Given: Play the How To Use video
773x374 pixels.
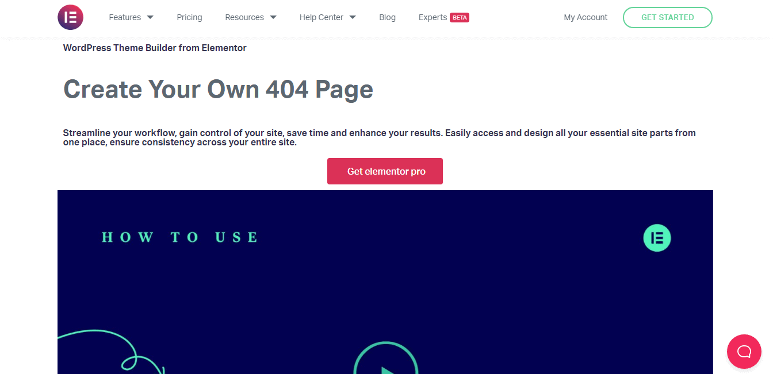Looking at the screenshot, I should 385,359.
